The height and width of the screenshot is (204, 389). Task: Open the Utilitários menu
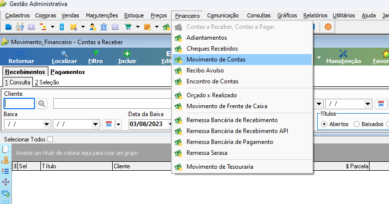344,15
